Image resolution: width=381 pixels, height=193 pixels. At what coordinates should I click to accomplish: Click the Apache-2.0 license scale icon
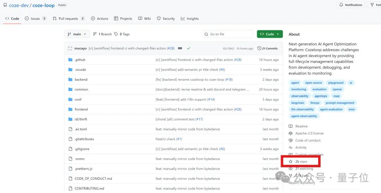(x=291, y=133)
